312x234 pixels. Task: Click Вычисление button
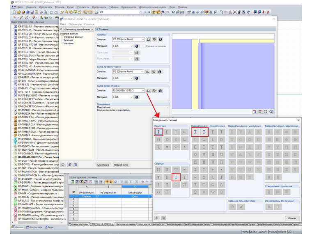click(103, 165)
